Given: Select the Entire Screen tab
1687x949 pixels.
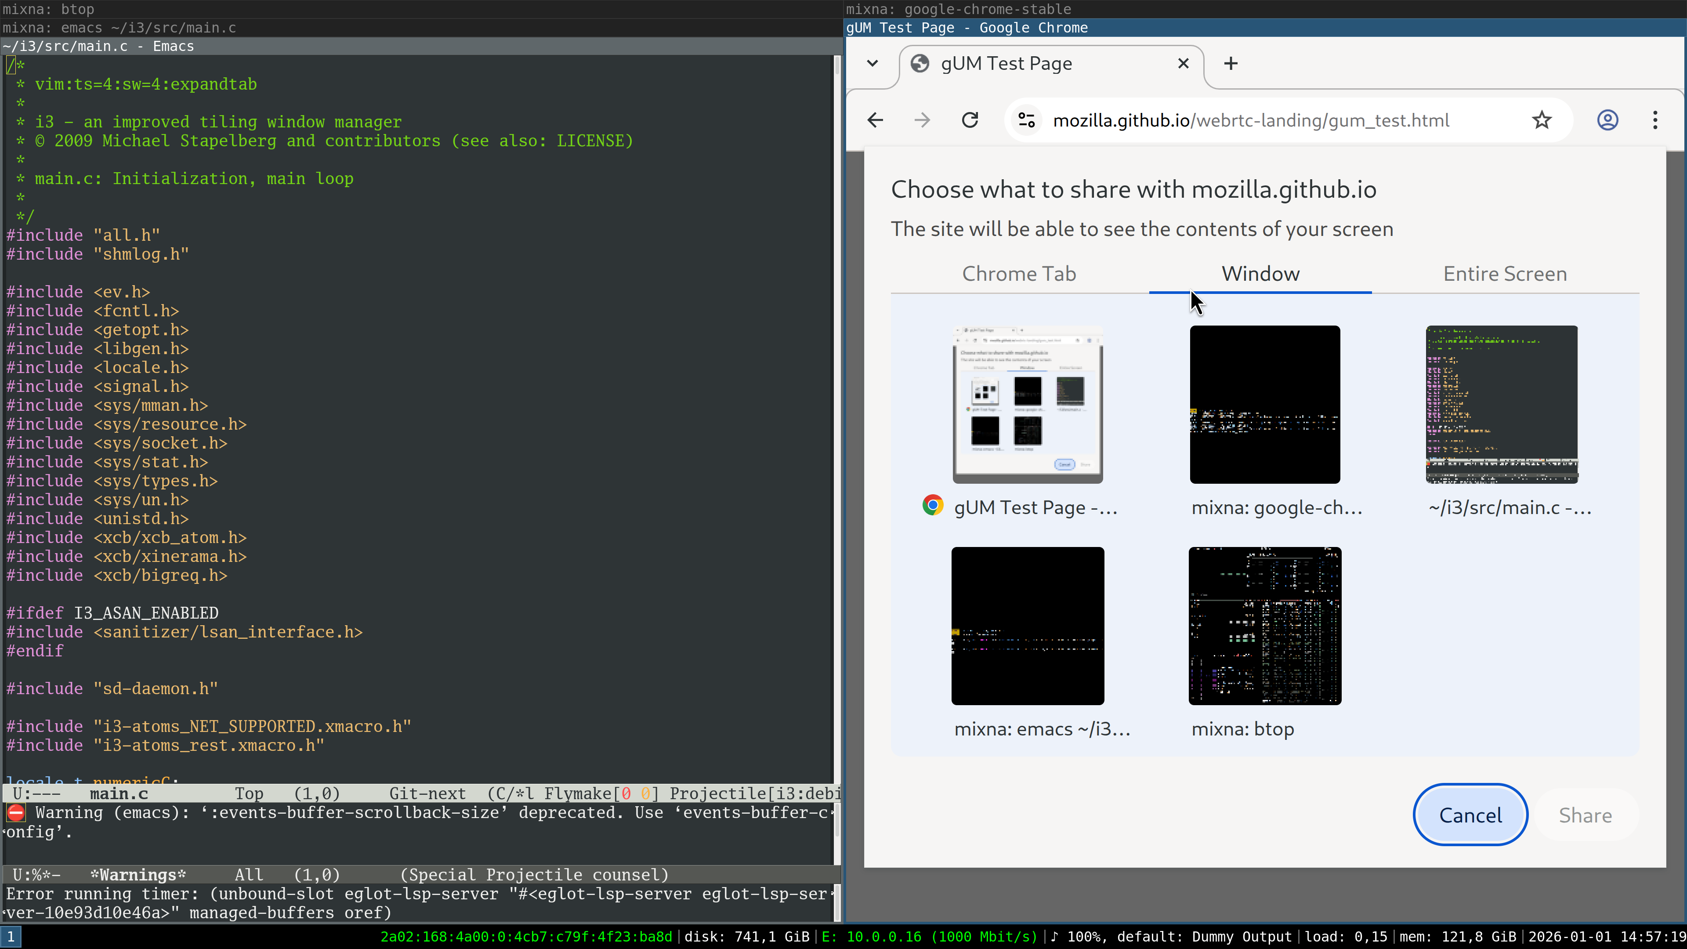Looking at the screenshot, I should pyautogui.click(x=1504, y=274).
